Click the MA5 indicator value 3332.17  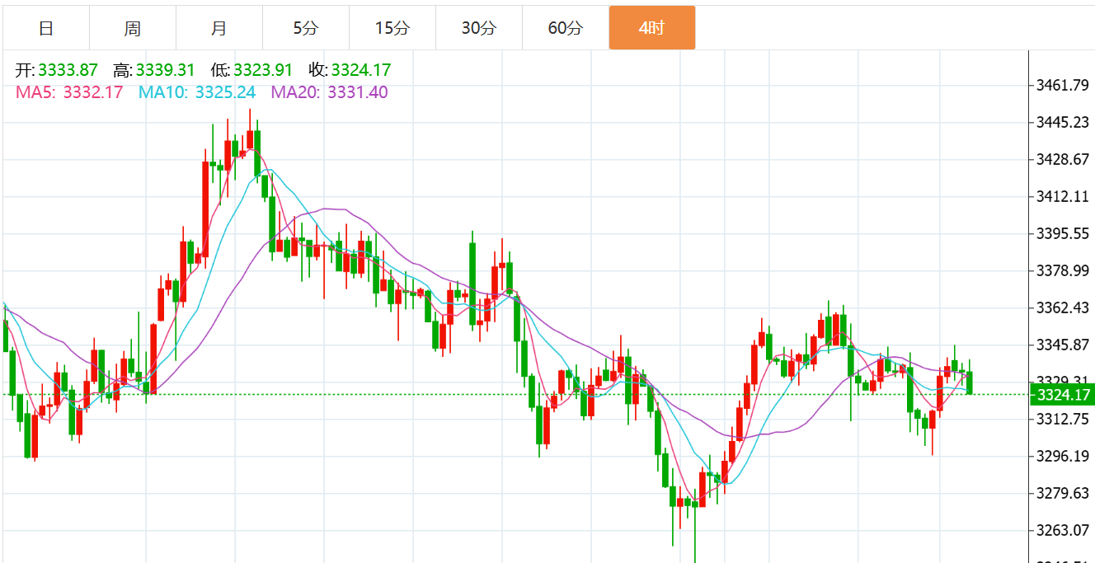[x=92, y=92]
